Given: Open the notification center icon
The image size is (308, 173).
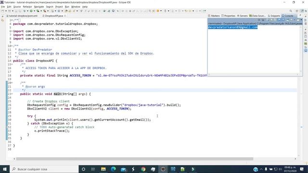Looking at the screenshot, I should point(302,169).
